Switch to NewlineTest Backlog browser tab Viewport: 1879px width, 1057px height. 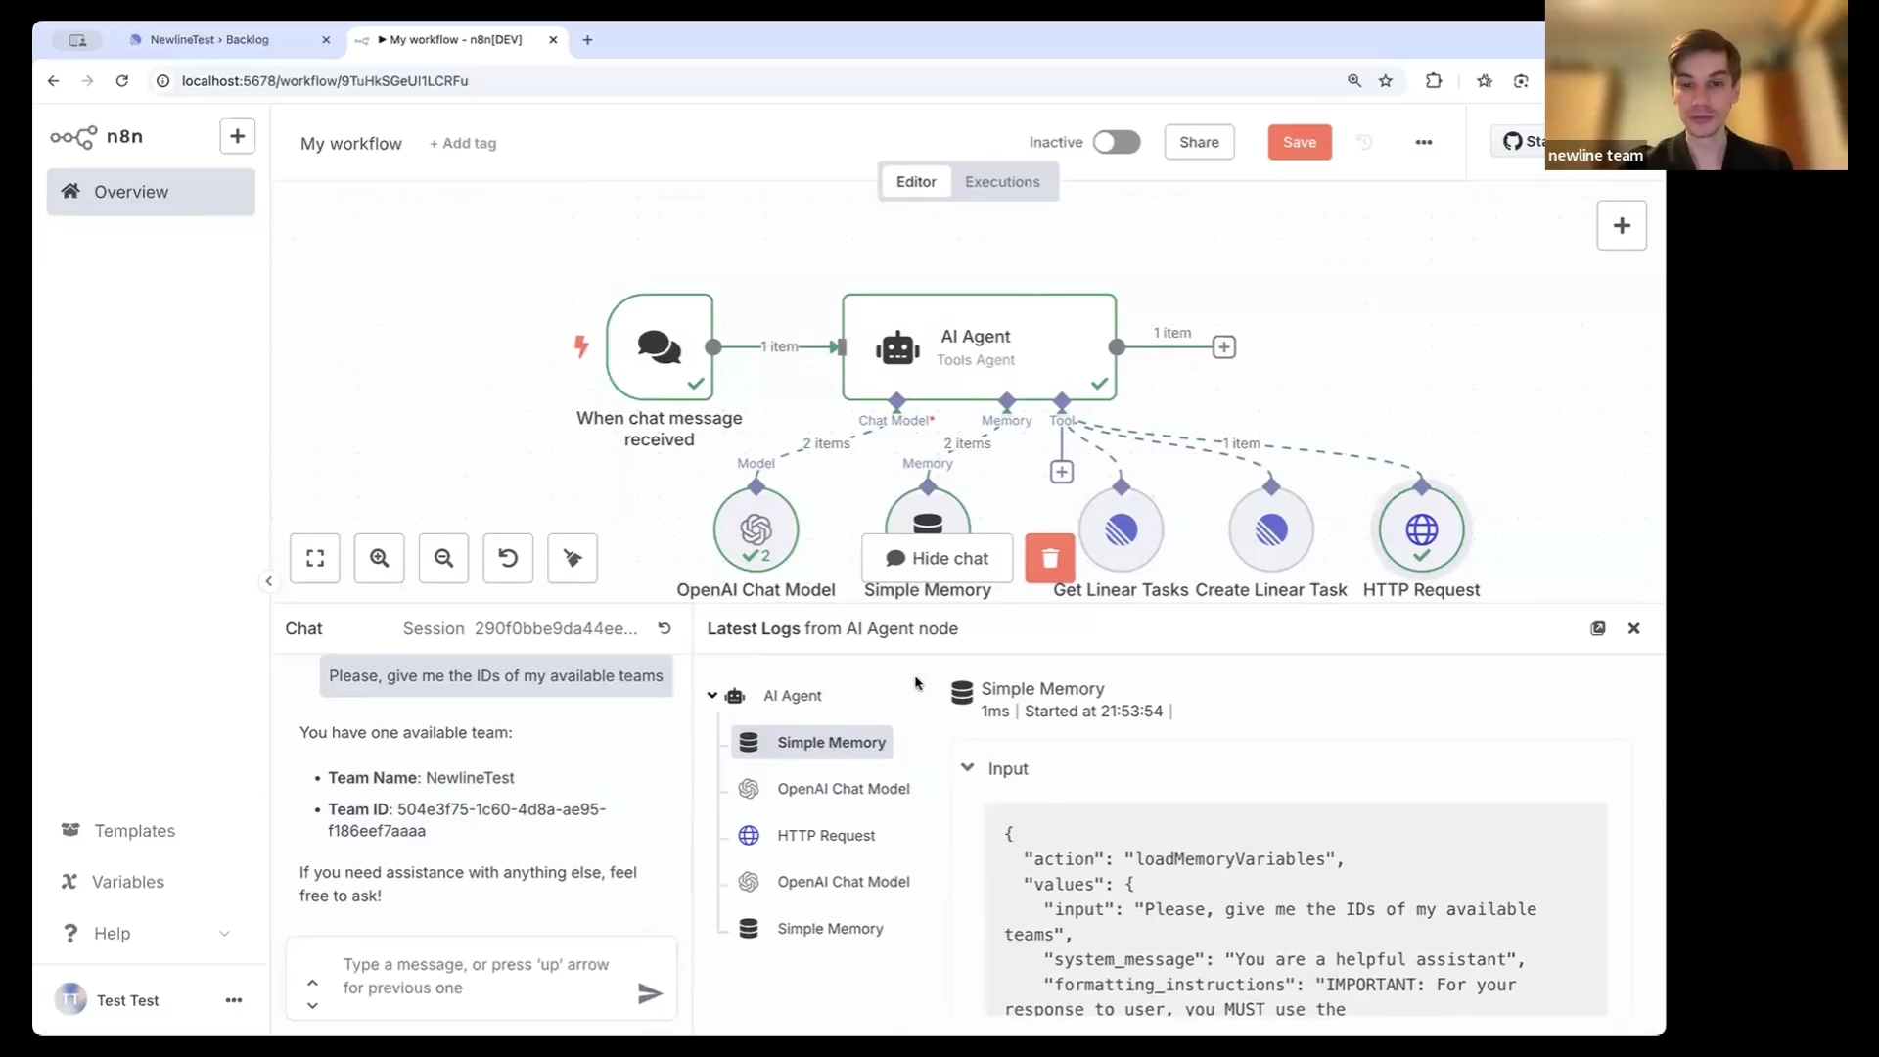point(229,40)
